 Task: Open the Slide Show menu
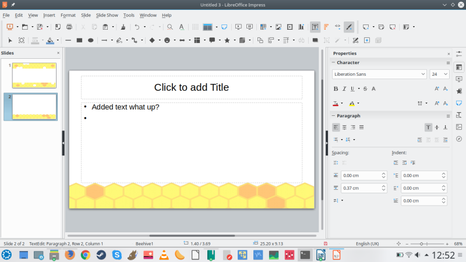tap(106, 15)
